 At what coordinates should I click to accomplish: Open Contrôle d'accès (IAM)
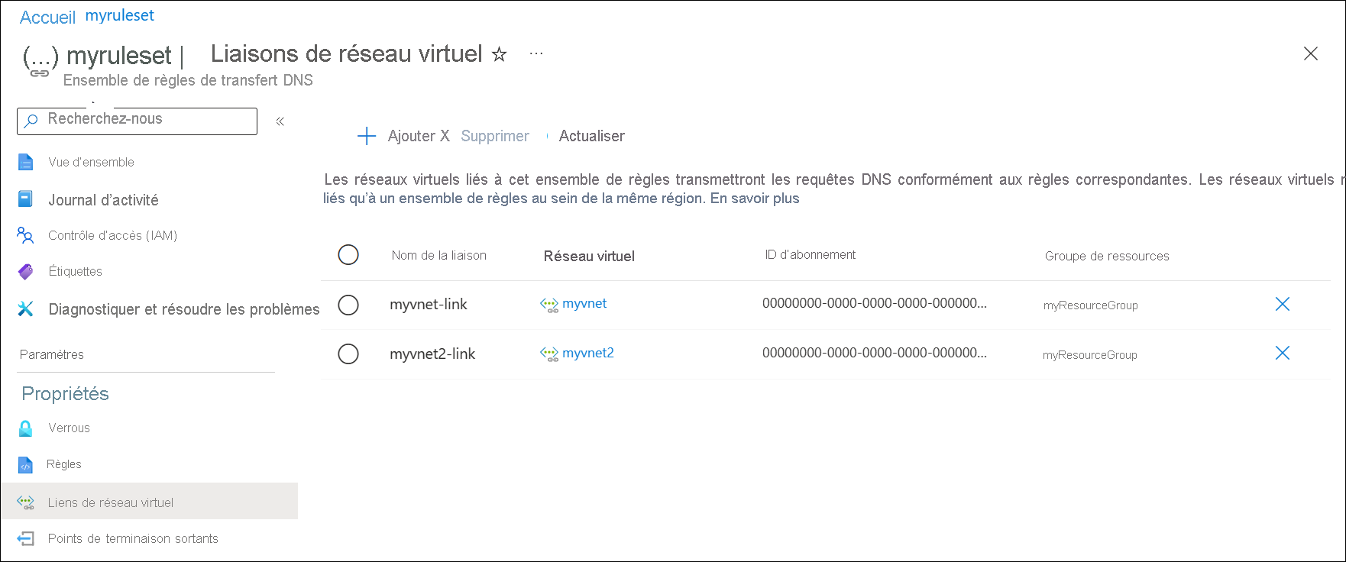pos(112,235)
